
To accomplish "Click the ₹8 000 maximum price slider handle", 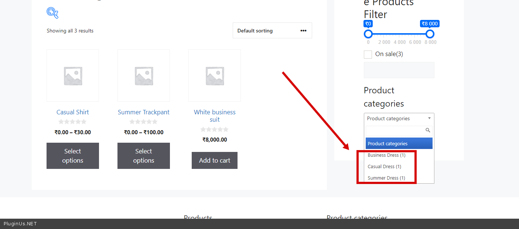I will [x=430, y=34].
